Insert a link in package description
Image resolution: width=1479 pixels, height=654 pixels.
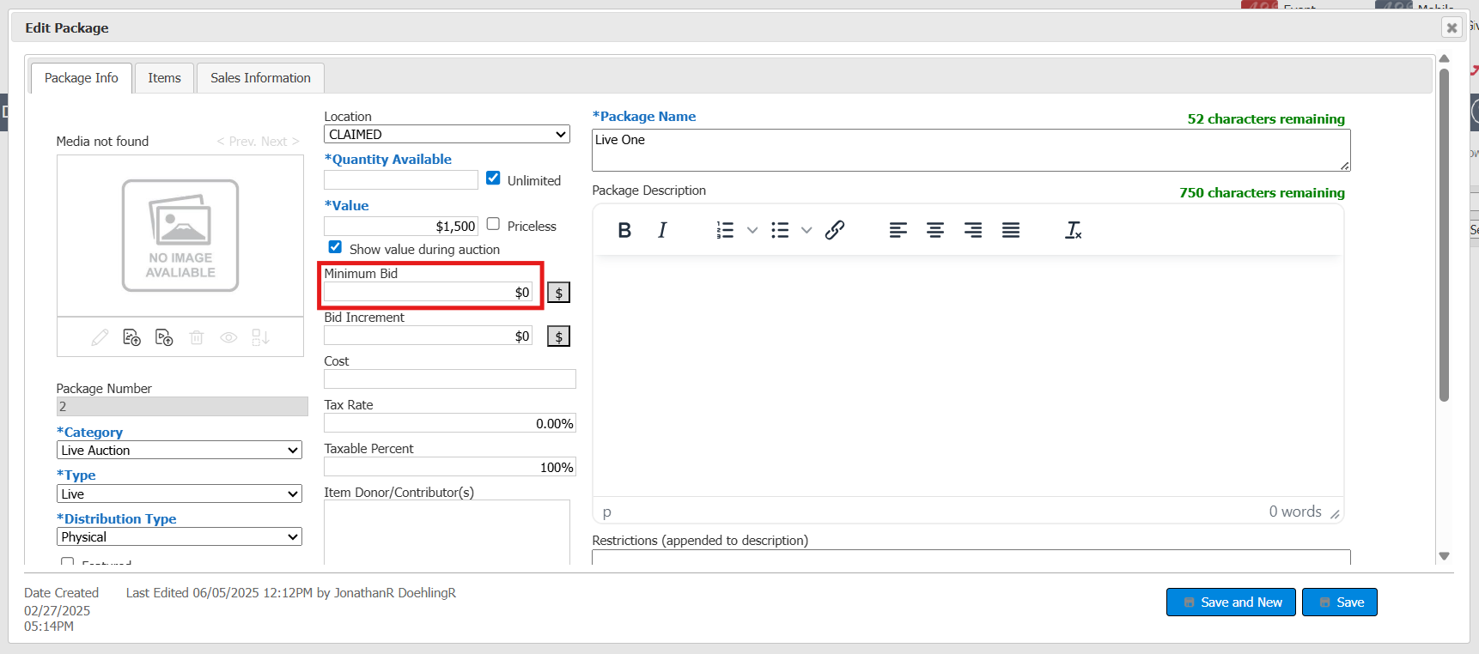click(x=835, y=230)
